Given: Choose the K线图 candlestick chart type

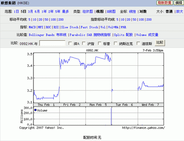Looking at the screenshot, I should click(111, 12).
